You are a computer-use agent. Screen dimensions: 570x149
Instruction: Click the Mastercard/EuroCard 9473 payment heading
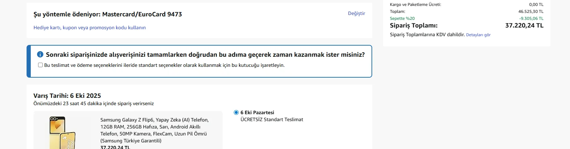coord(108,14)
